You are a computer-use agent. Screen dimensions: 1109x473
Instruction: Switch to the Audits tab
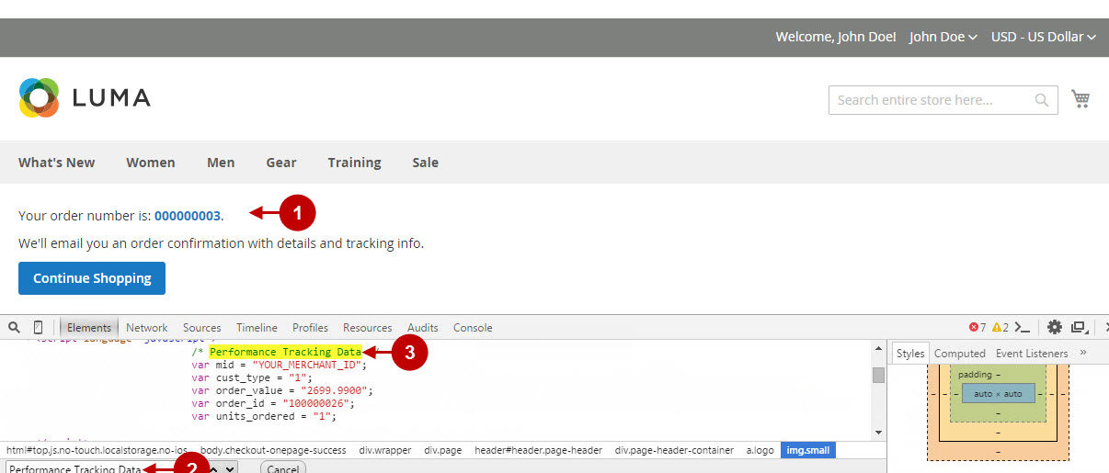(423, 327)
